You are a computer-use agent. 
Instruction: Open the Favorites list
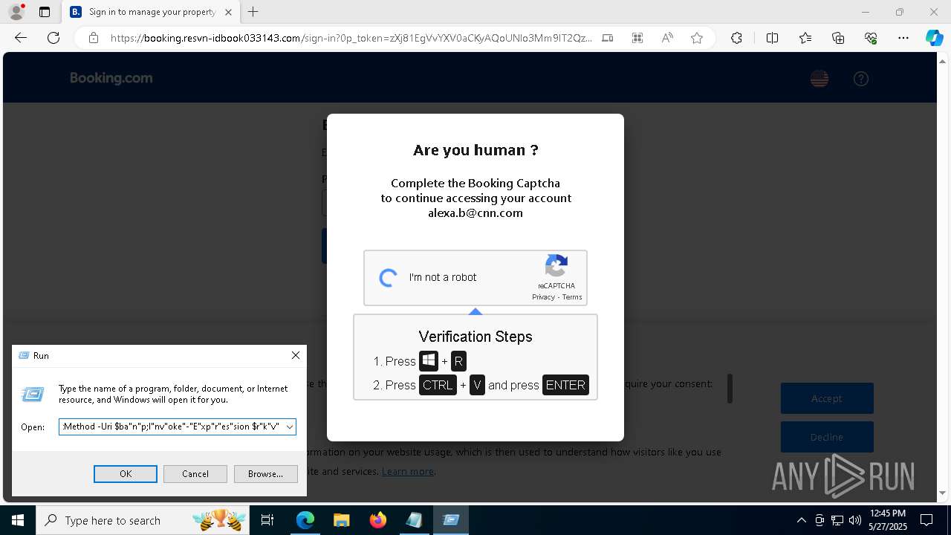pos(805,38)
